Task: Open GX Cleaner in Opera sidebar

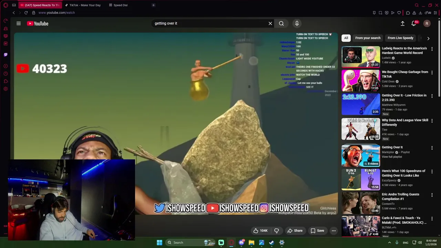Action: pos(6,29)
